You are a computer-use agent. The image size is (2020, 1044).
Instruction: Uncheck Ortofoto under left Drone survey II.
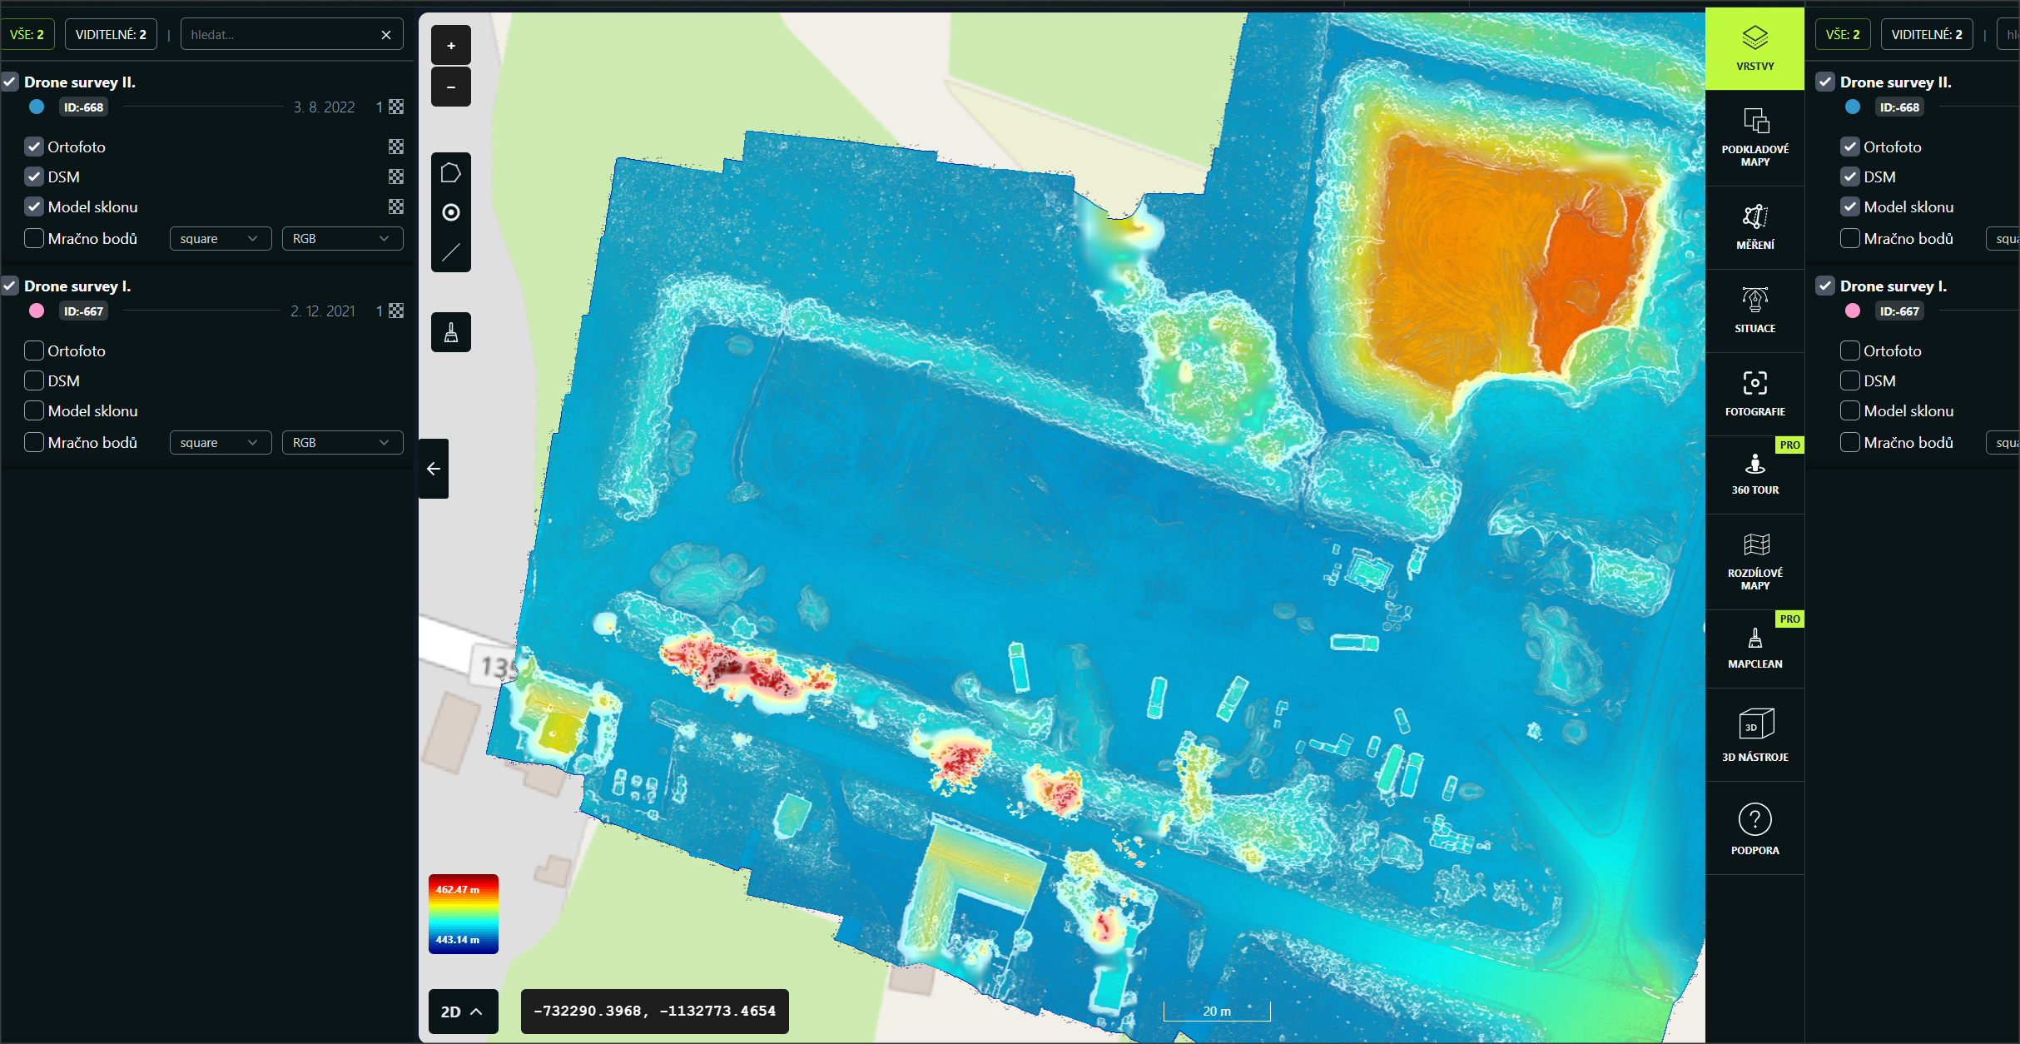click(34, 147)
